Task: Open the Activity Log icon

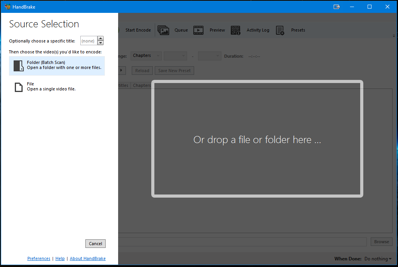Action: 235,30
